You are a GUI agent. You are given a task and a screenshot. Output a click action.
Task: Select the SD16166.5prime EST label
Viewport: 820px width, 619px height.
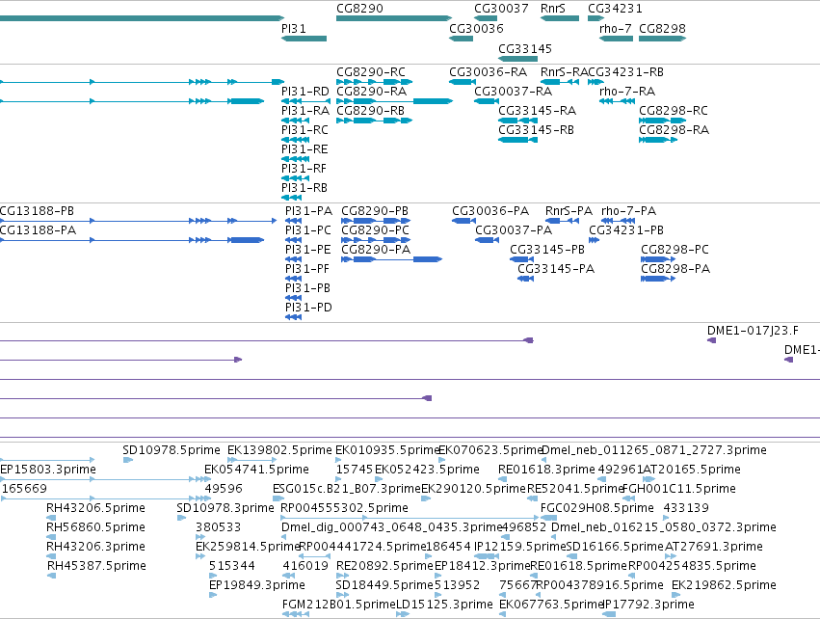click(x=615, y=547)
